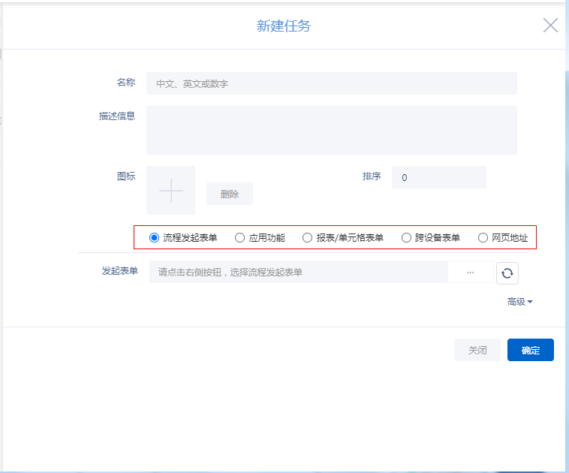Screen dimensions: 569x473
Task: Click the 发起表单 field label
Action: (120, 271)
